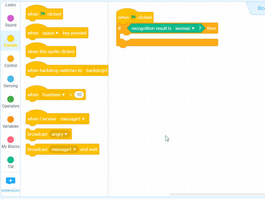Screen dimensions: 265x199
Task: Open message1 dropdown in broadcast and wait
Action: (x=64, y=150)
